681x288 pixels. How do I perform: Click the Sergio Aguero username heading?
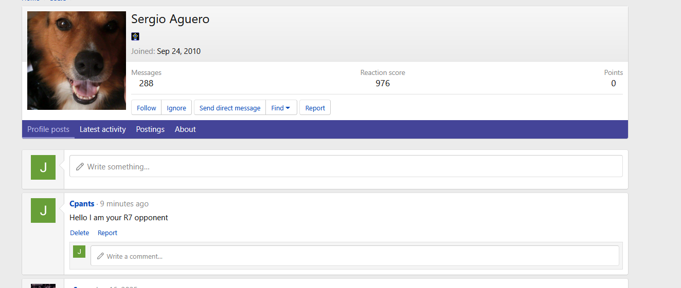170,20
